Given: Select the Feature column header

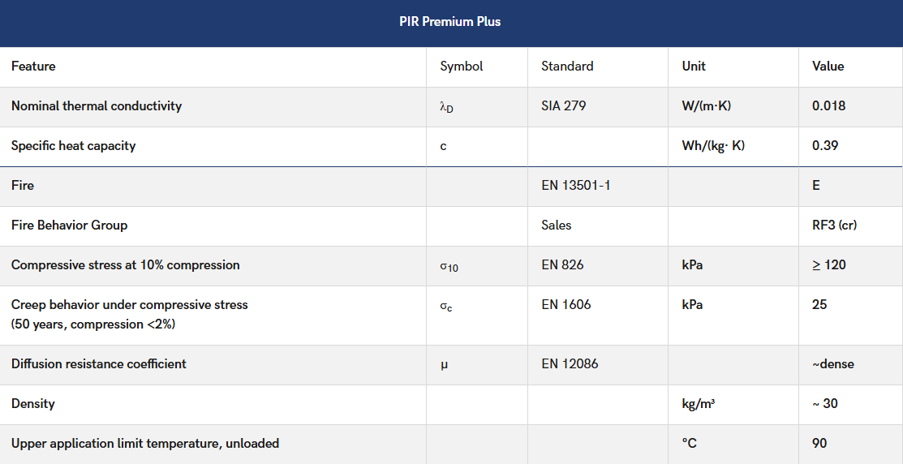Looking at the screenshot, I should (33, 67).
